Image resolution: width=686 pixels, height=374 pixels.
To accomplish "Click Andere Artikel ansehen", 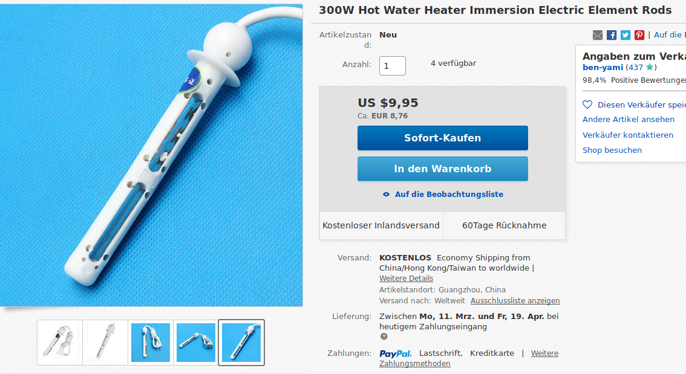I will point(629,119).
